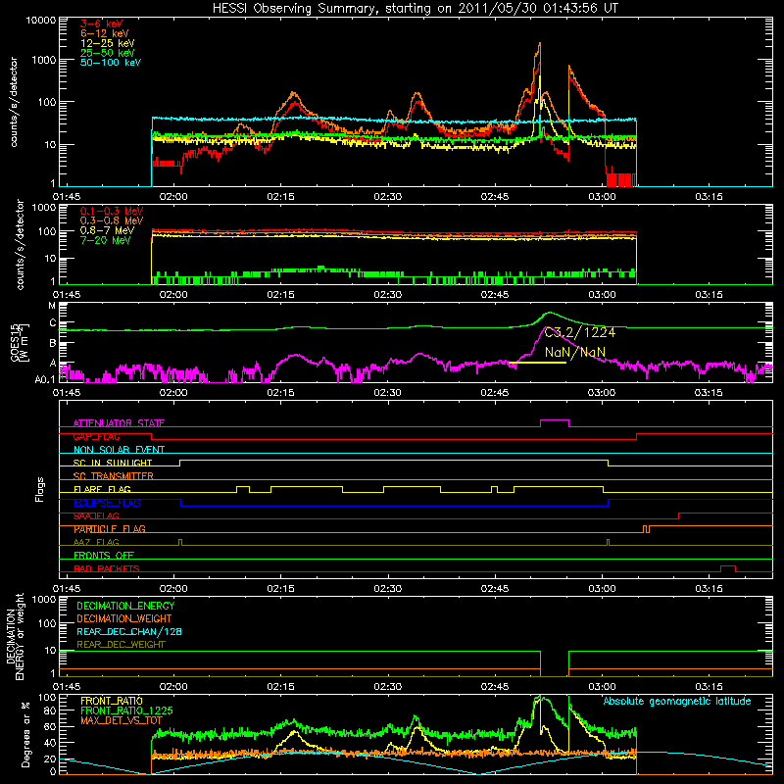Image resolution: width=784 pixels, height=784 pixels.
Task: Click the FRONT_RATIO legend label
Action: coord(112,701)
